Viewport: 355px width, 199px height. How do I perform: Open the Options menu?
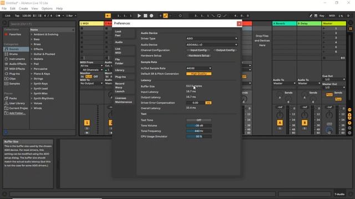[47, 9]
